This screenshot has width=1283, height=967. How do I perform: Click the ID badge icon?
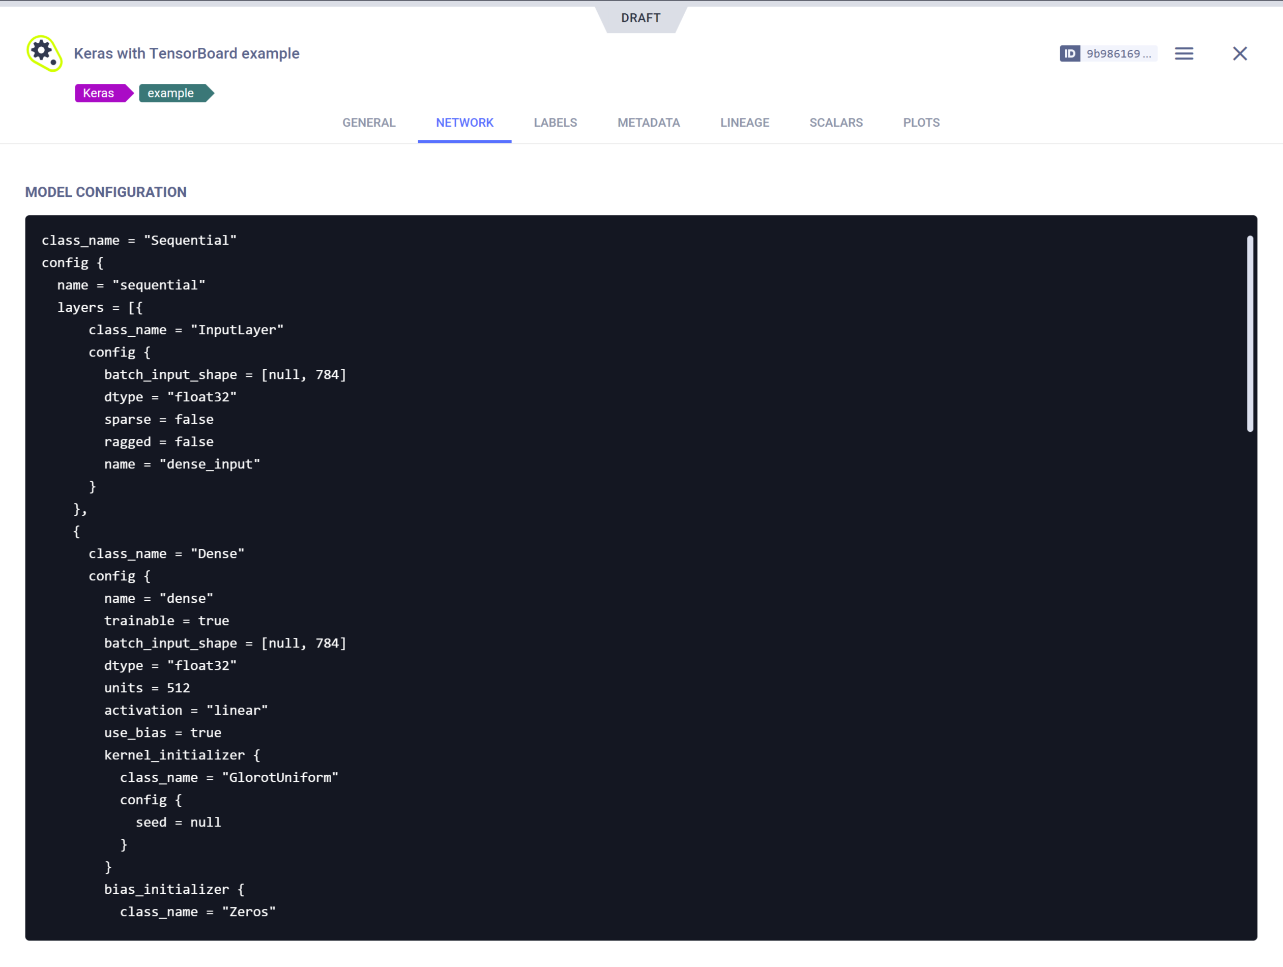coord(1070,53)
